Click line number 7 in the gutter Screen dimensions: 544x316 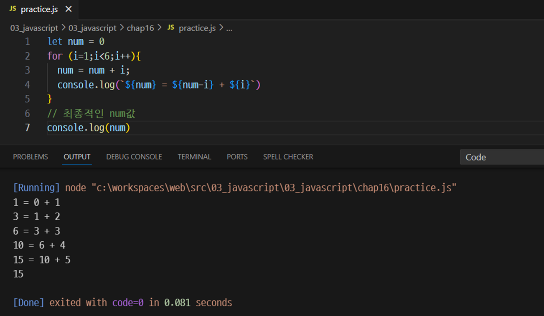[28, 128]
